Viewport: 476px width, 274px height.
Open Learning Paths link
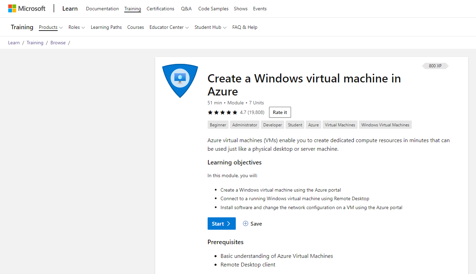[106, 27]
